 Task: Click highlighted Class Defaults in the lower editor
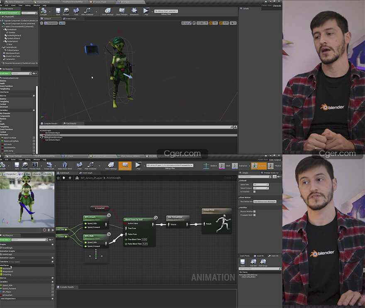pos(125,166)
